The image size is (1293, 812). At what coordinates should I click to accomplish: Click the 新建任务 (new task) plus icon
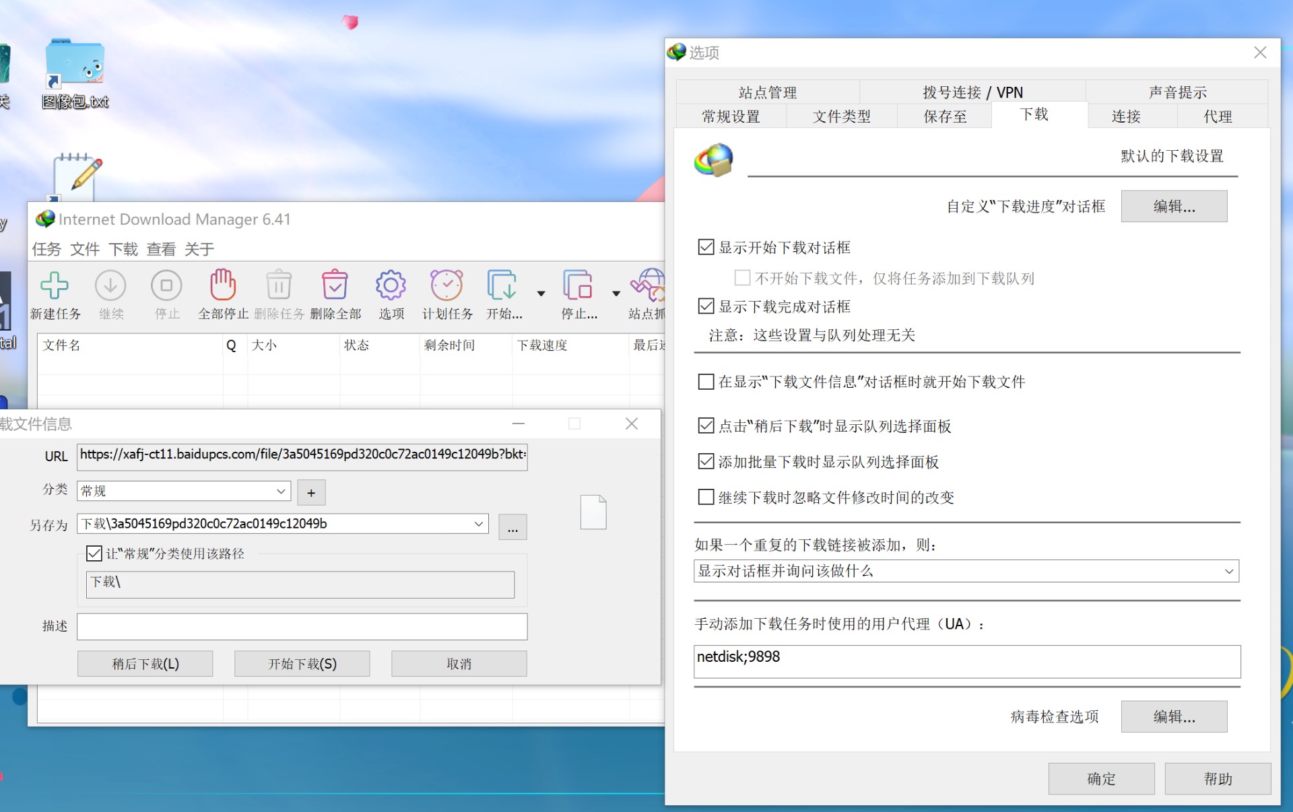(55, 285)
